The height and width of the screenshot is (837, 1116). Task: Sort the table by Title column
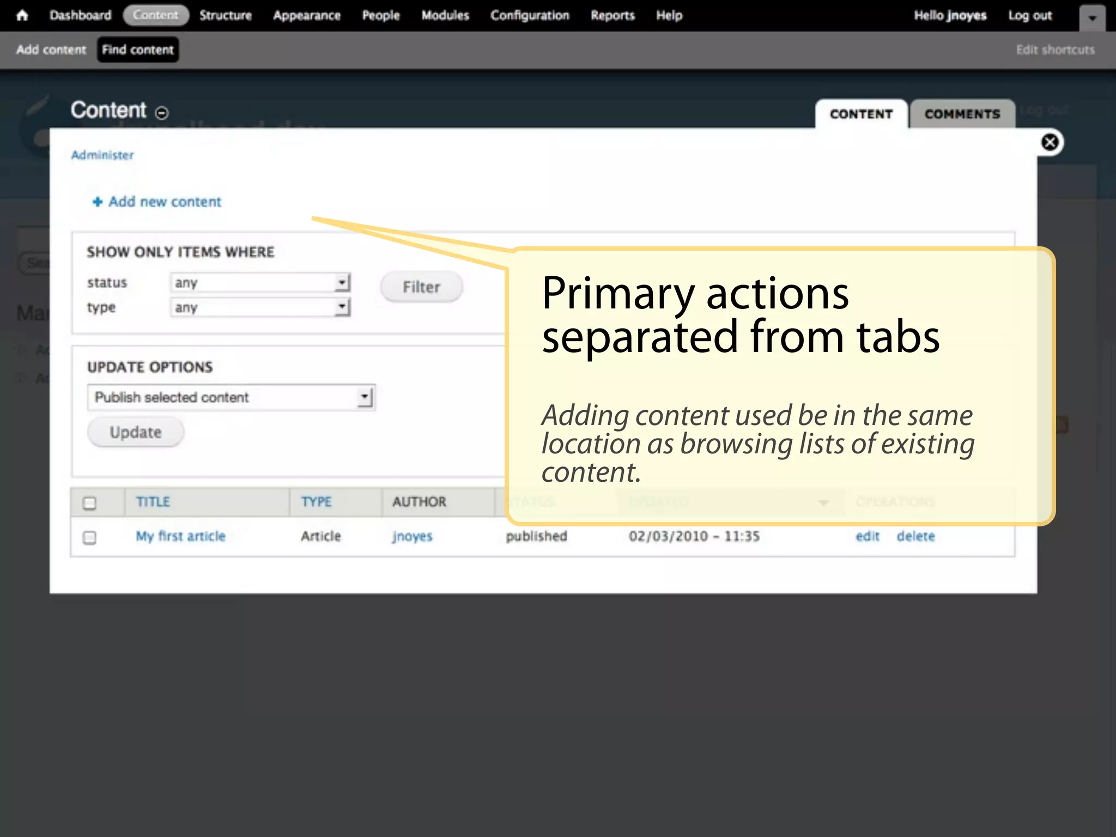[153, 501]
